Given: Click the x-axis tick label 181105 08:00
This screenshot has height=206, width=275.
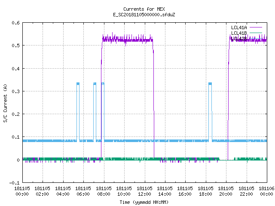Looking at the screenshot, I should click(x=104, y=191).
